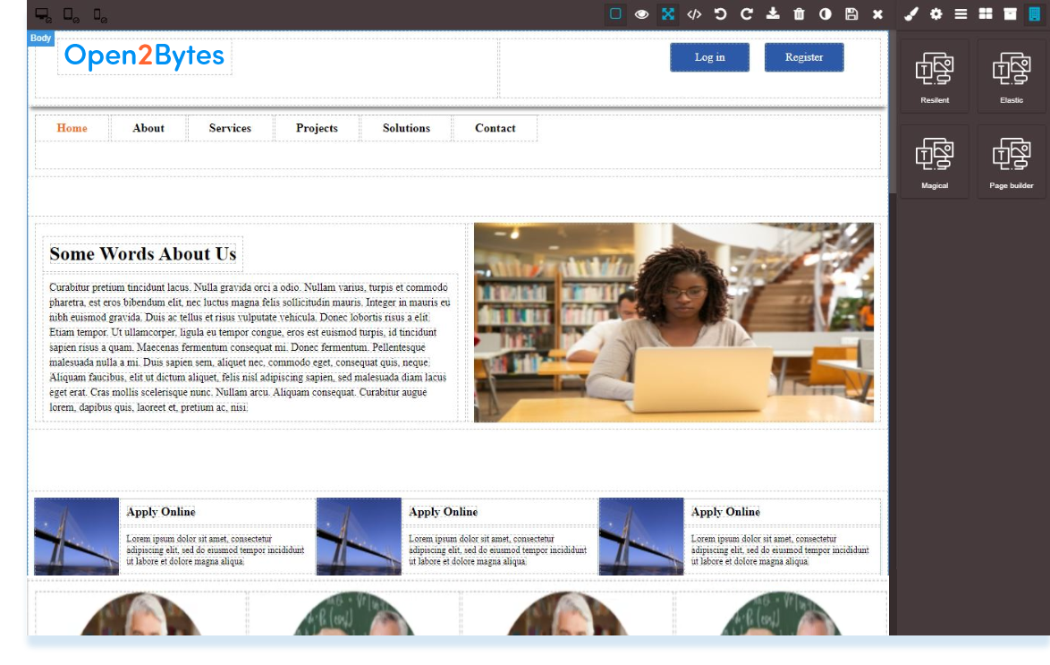Image resolution: width=1050 pixels, height=665 pixels.
Task: Select the Projects navigation item
Action: click(317, 128)
